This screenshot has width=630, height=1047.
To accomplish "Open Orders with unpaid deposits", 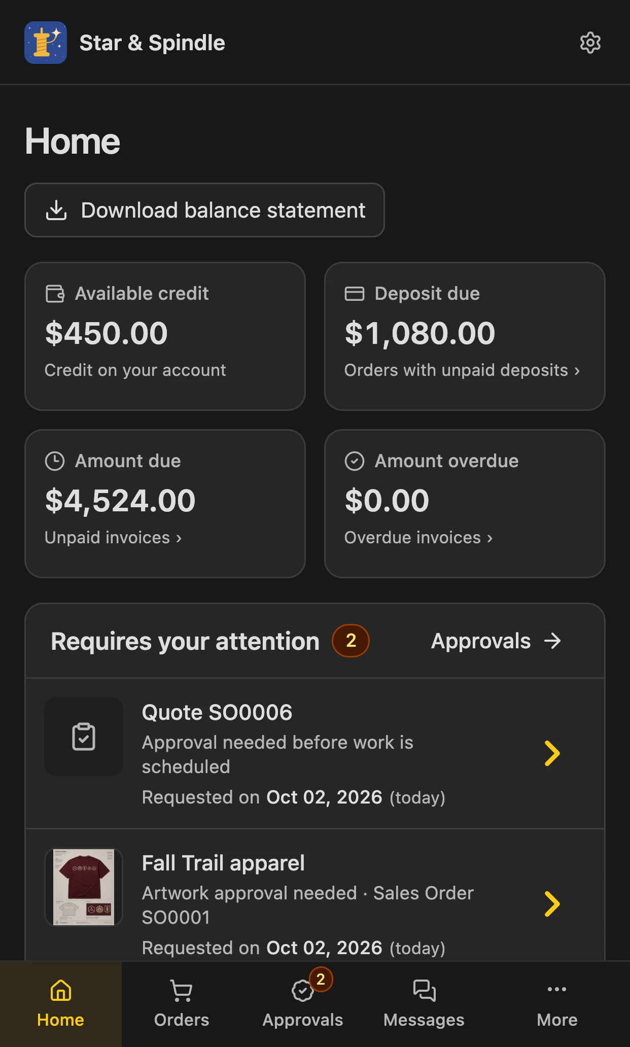I will pos(462,370).
